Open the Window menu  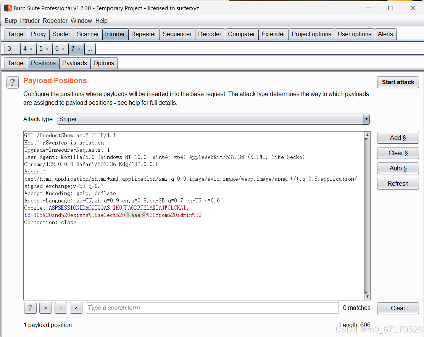[81, 21]
